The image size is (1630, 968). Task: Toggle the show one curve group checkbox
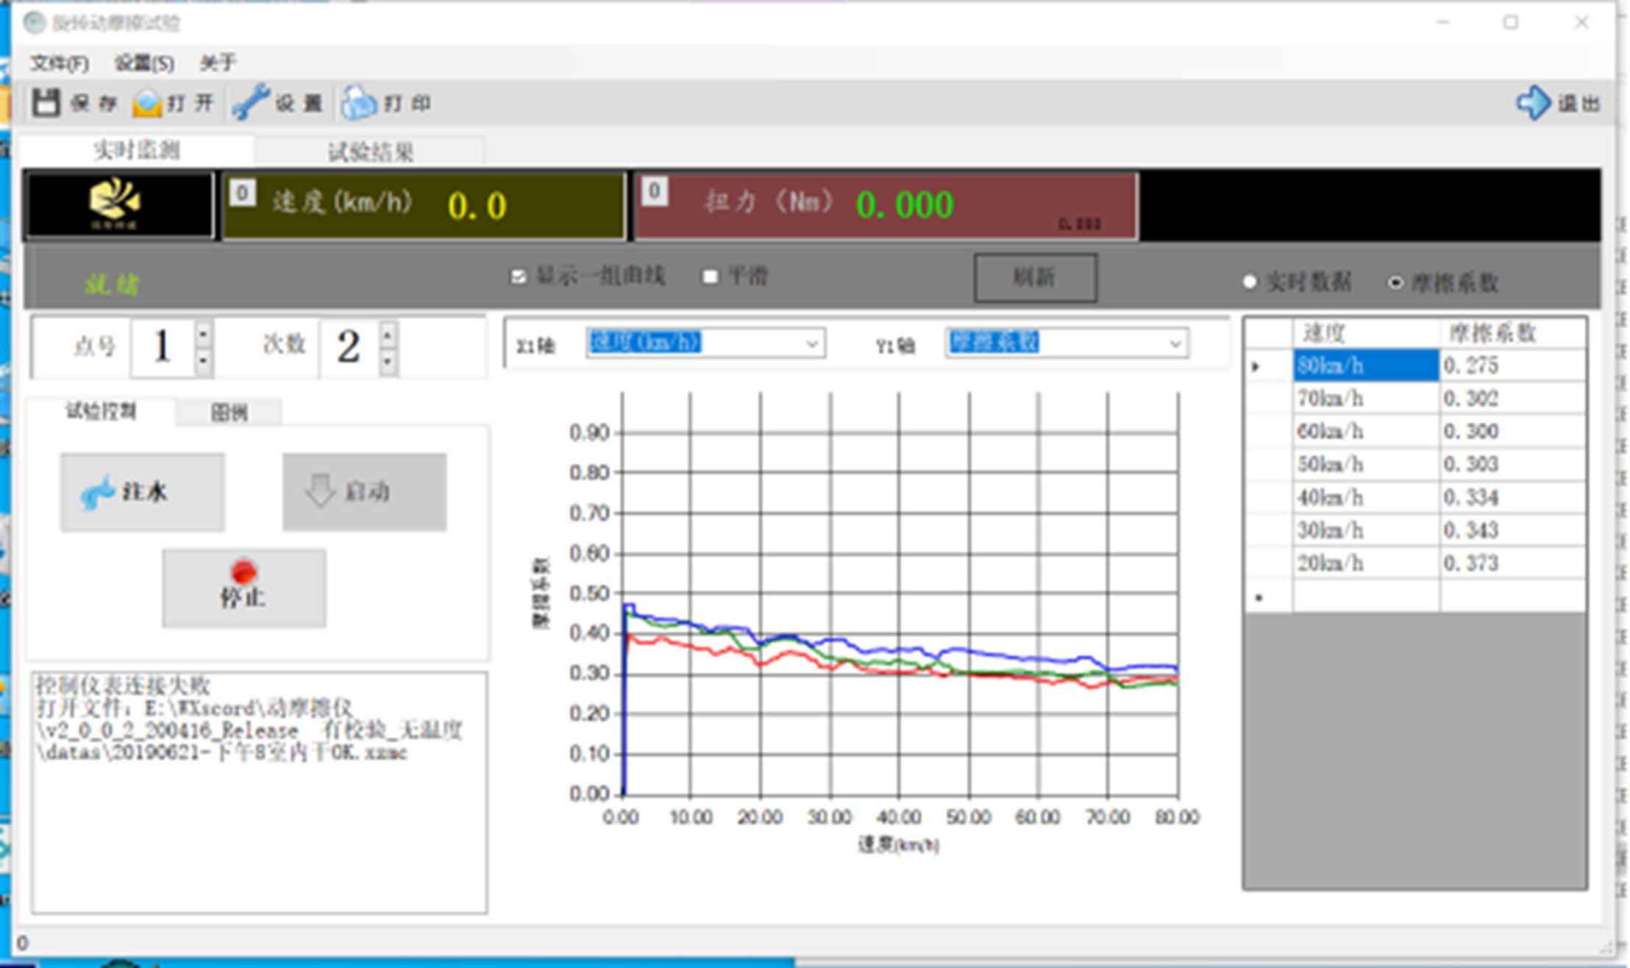tap(519, 277)
